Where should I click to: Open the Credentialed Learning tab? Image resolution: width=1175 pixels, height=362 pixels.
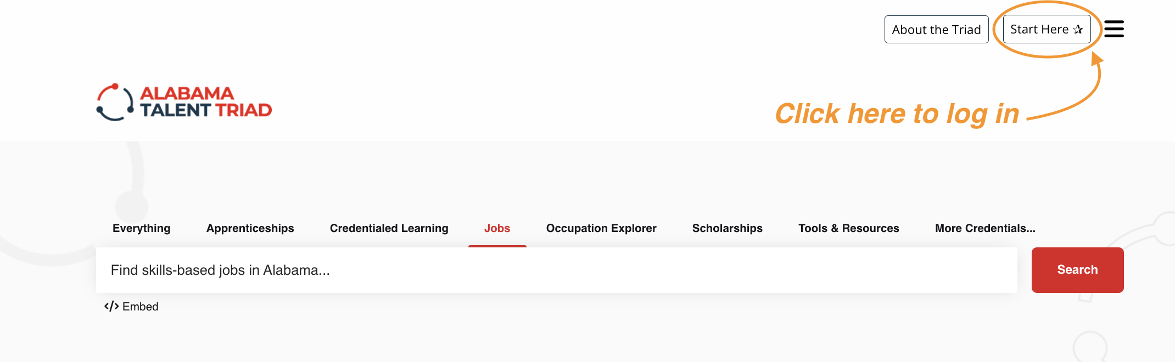click(389, 228)
